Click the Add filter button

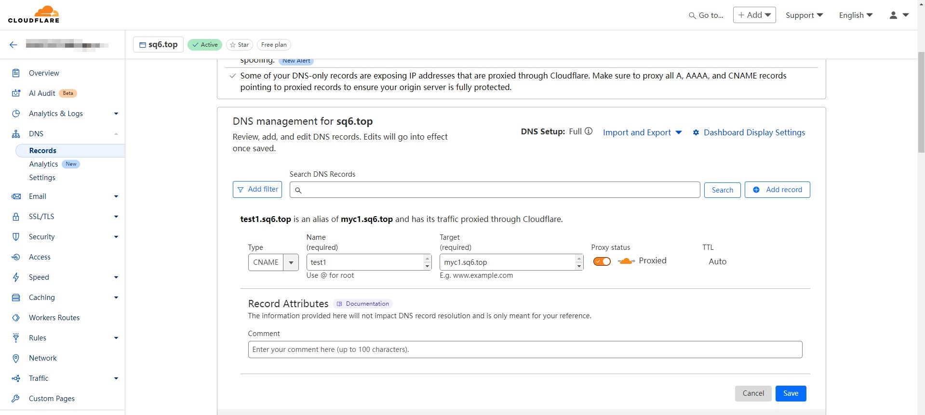click(258, 190)
